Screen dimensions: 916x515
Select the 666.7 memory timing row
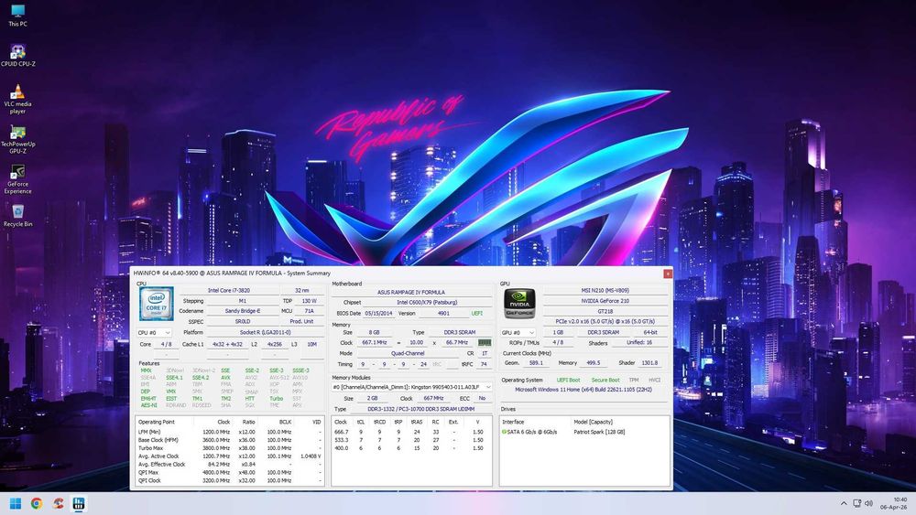[411, 432]
